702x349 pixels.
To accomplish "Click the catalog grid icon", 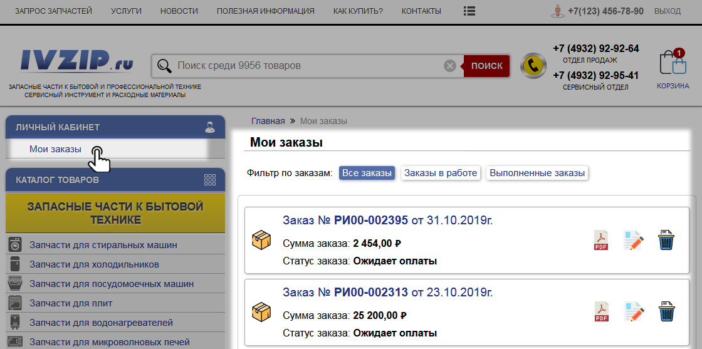I will click(210, 180).
